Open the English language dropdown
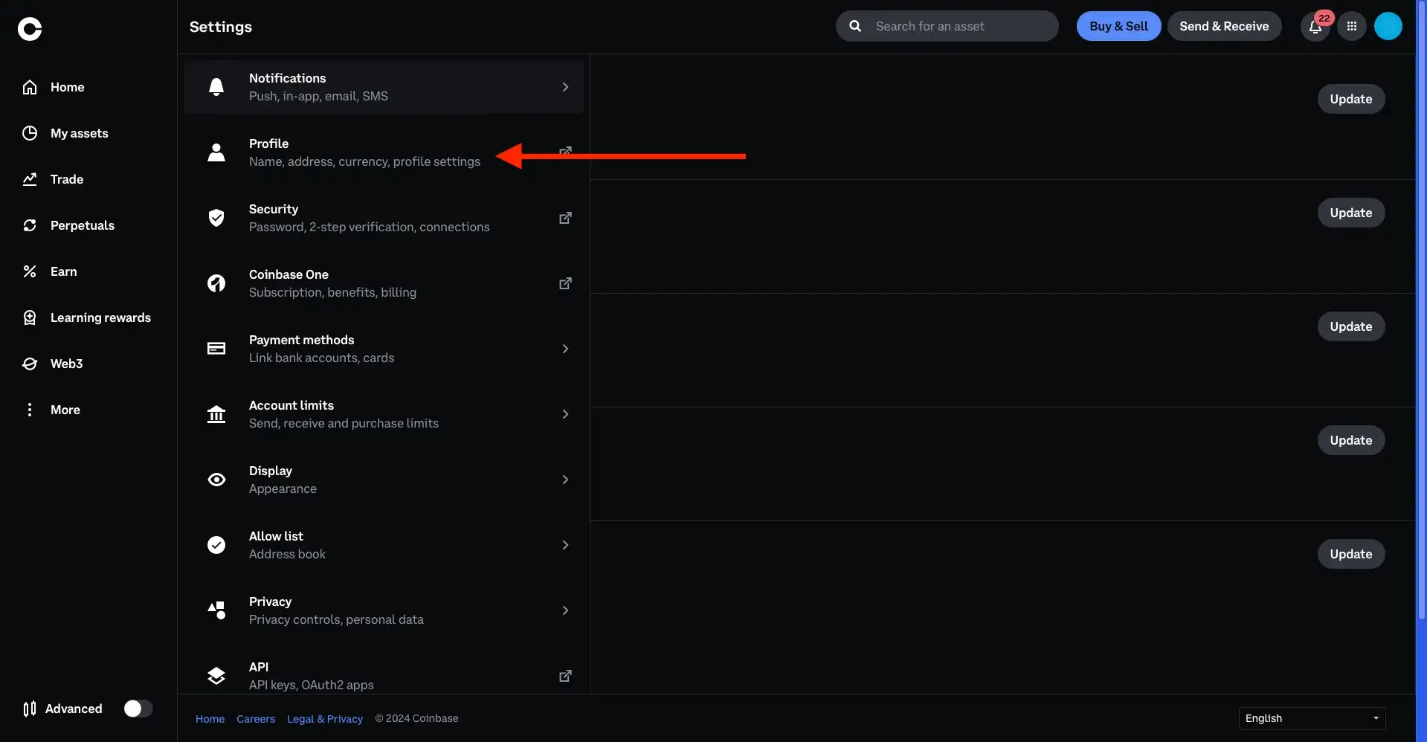Image resolution: width=1427 pixels, height=742 pixels. pyautogui.click(x=1312, y=718)
